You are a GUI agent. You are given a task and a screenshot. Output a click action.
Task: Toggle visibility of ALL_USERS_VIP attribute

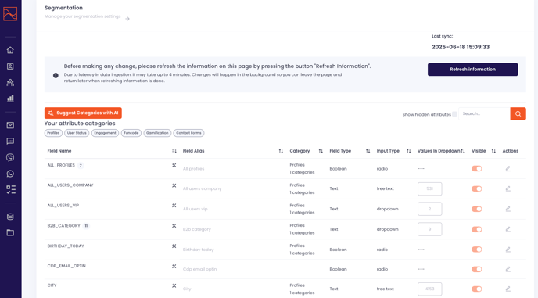(476, 209)
